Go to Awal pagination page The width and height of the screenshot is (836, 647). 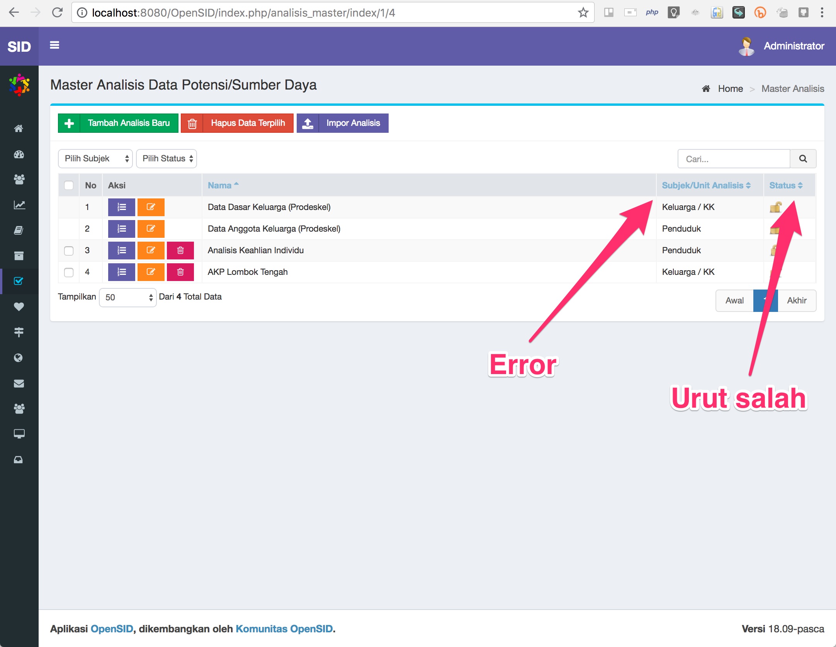click(x=734, y=301)
